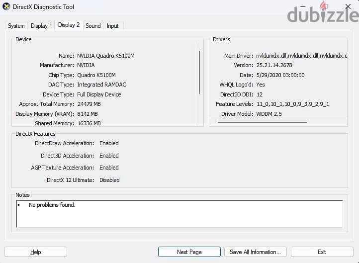
Task: Click the Manufacturer value NVIDIA
Action: pos(86,65)
